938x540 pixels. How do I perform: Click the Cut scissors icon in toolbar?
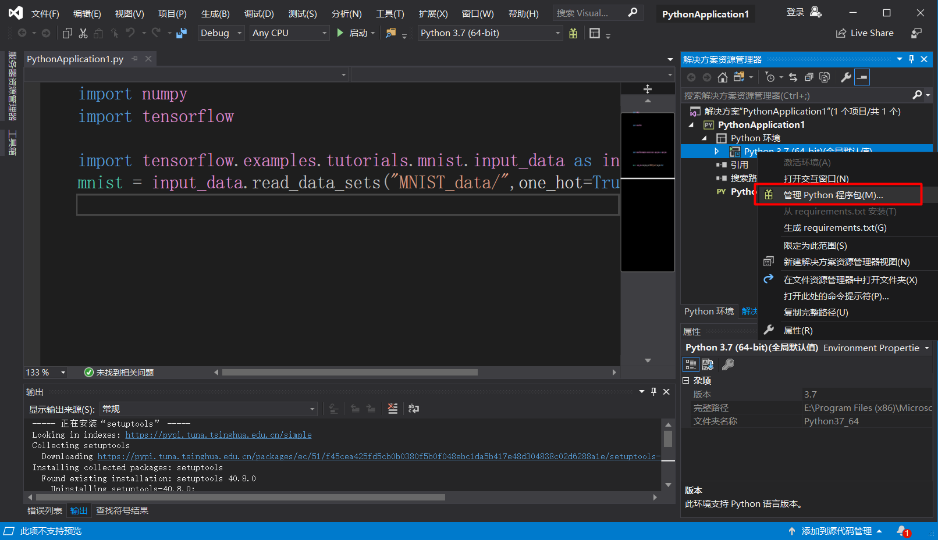[x=83, y=33]
